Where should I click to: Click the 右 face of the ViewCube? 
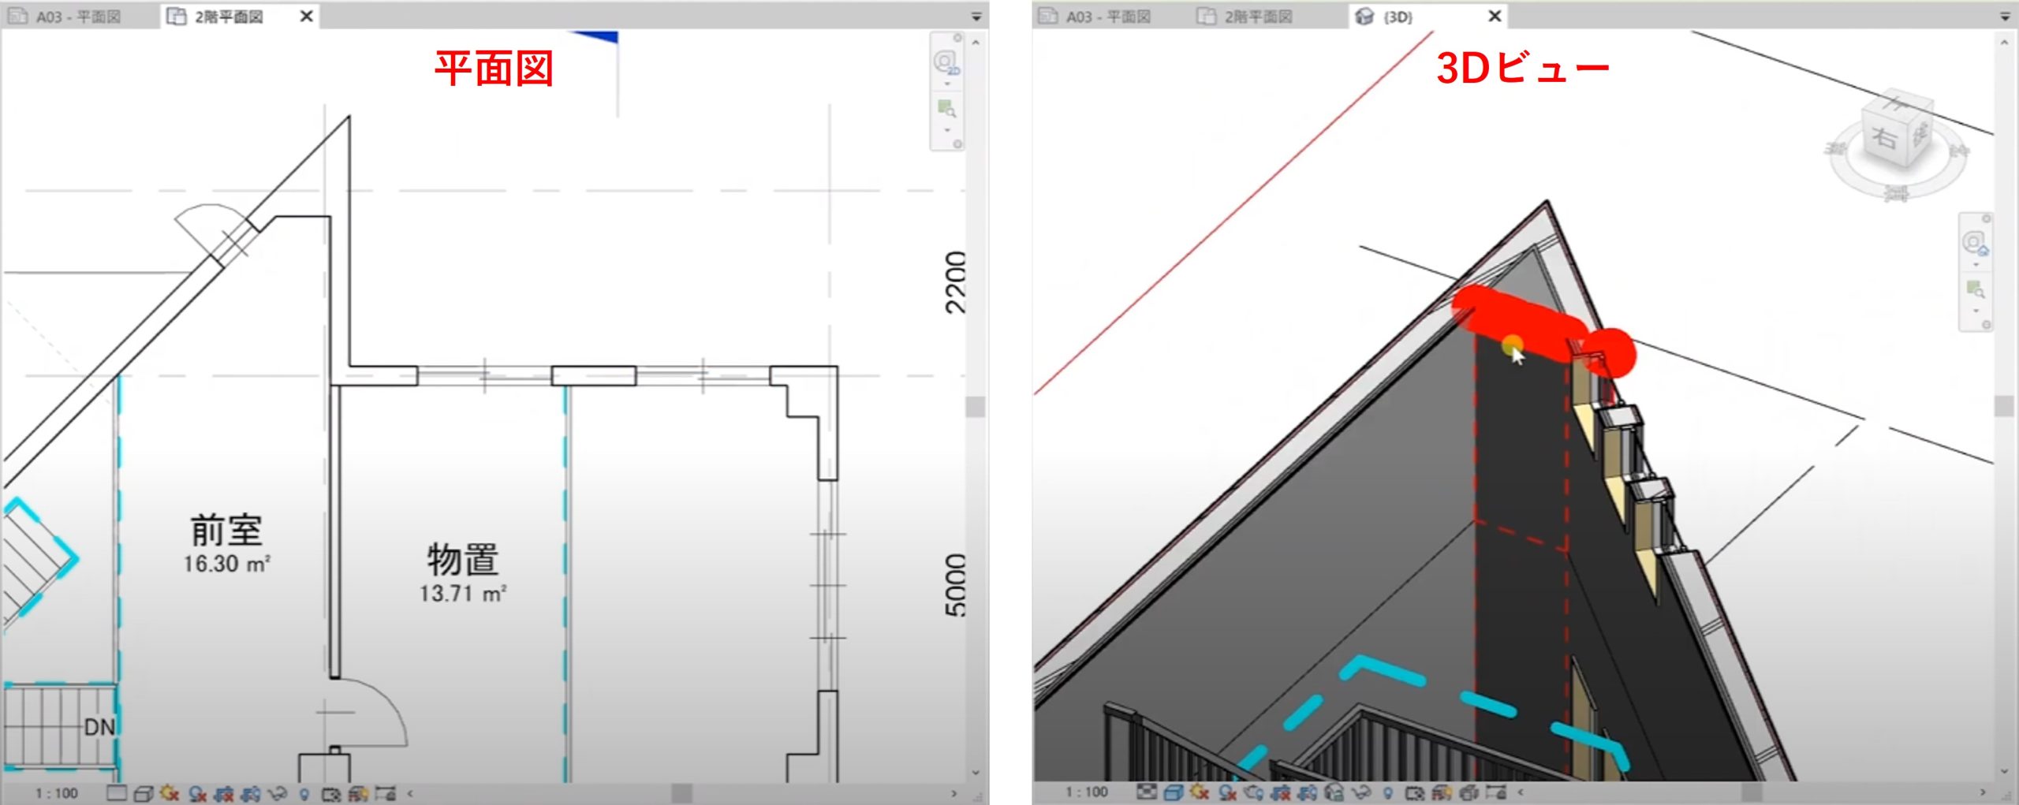(x=1884, y=139)
